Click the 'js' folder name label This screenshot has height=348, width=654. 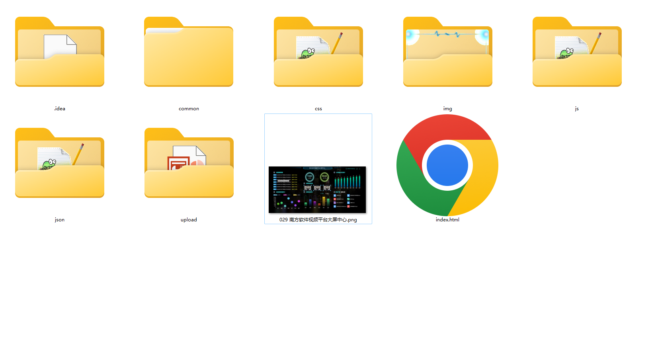tap(577, 109)
